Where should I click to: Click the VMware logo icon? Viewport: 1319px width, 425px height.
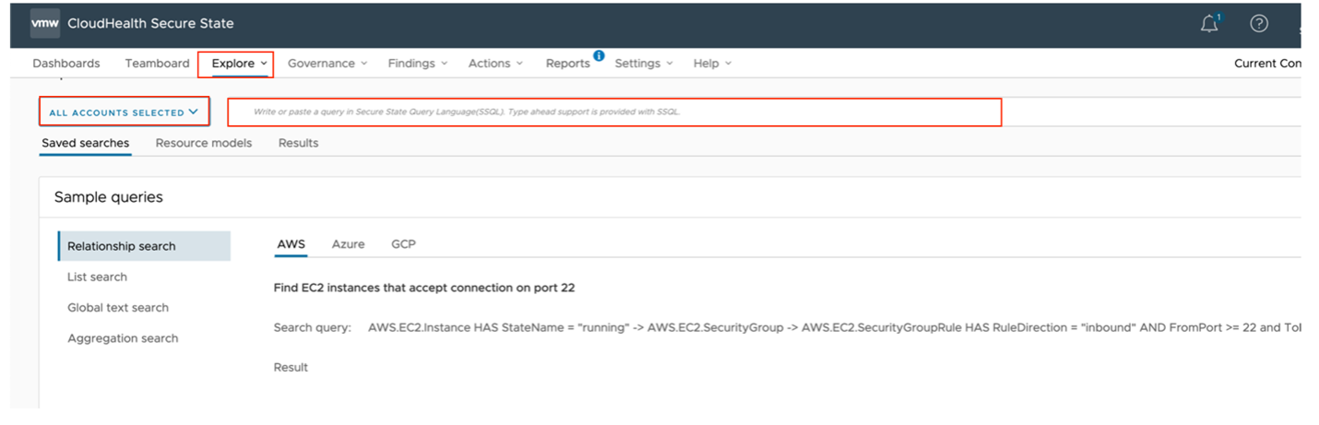[45, 23]
